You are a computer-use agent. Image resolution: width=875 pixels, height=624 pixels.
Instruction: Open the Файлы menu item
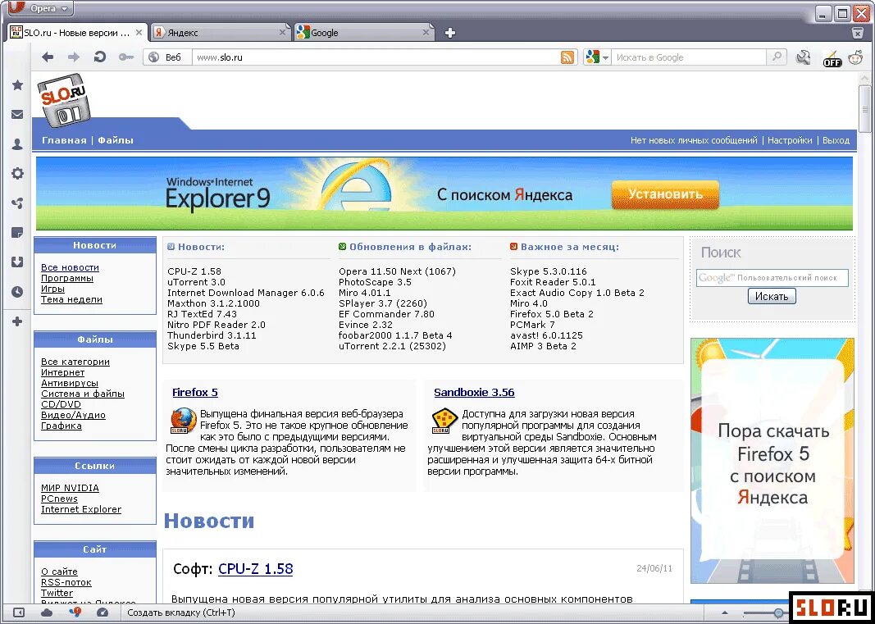click(x=116, y=140)
